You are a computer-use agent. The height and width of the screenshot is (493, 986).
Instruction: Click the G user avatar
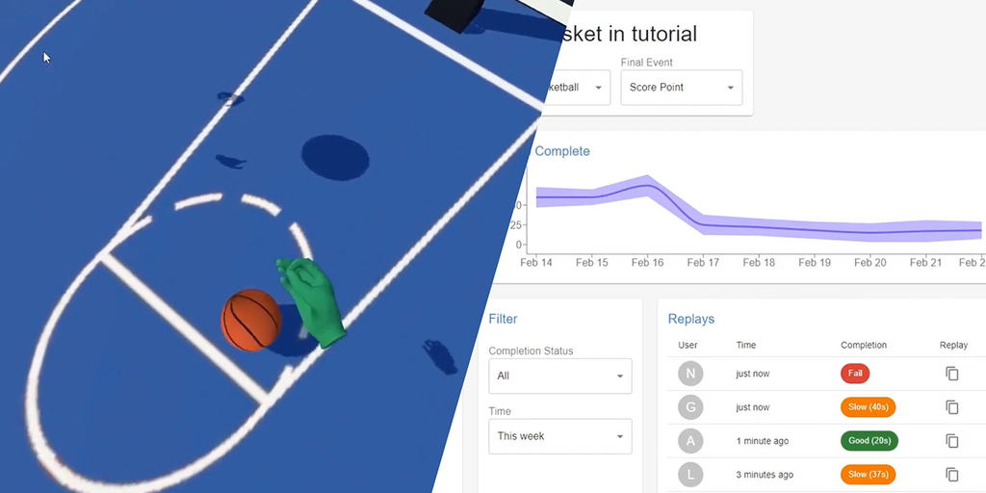[x=690, y=407]
